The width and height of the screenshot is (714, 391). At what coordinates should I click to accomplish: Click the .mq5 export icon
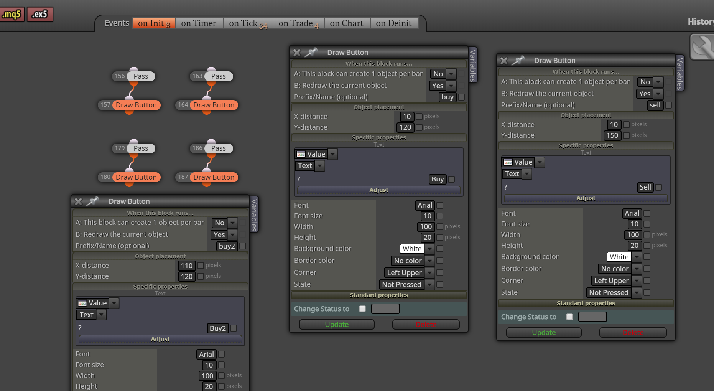coord(12,15)
